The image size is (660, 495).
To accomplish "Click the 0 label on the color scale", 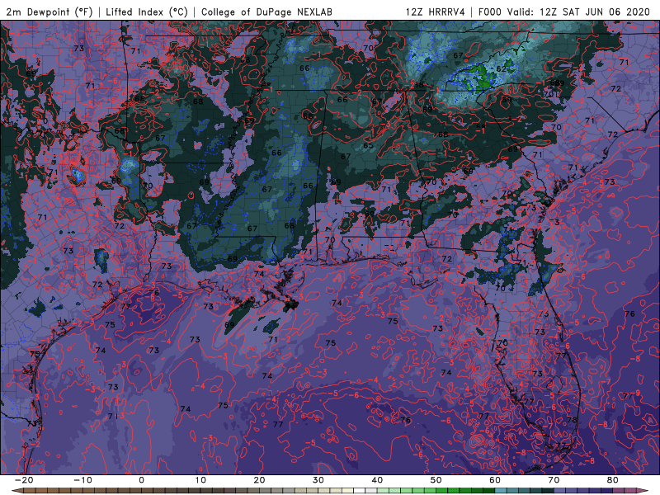I will [141, 480].
